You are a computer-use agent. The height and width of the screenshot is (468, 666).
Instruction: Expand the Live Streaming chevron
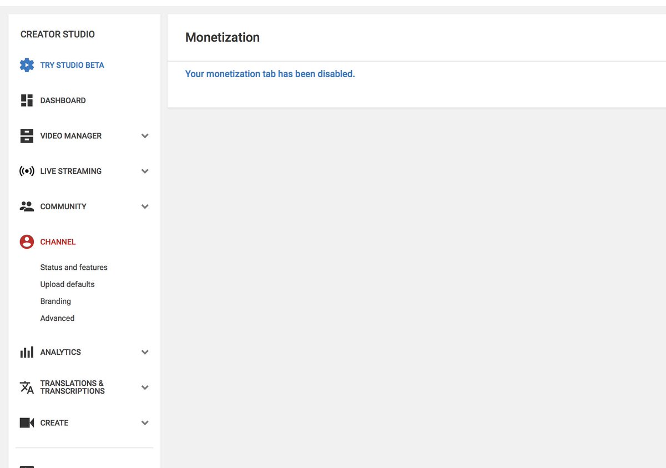[145, 172]
